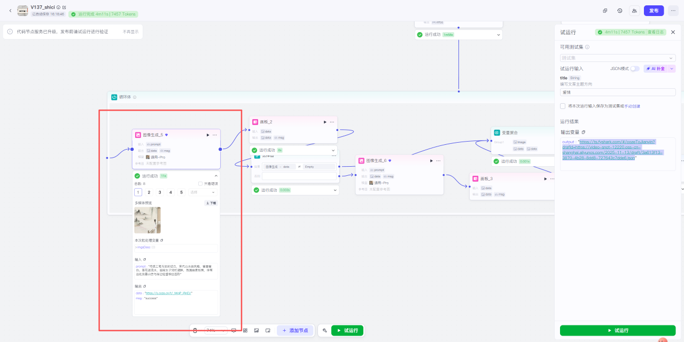Expand the AI 补全 dropdown arrow
684x342 pixels.
point(672,68)
